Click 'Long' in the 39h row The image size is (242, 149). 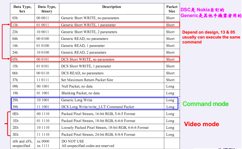click(170, 107)
